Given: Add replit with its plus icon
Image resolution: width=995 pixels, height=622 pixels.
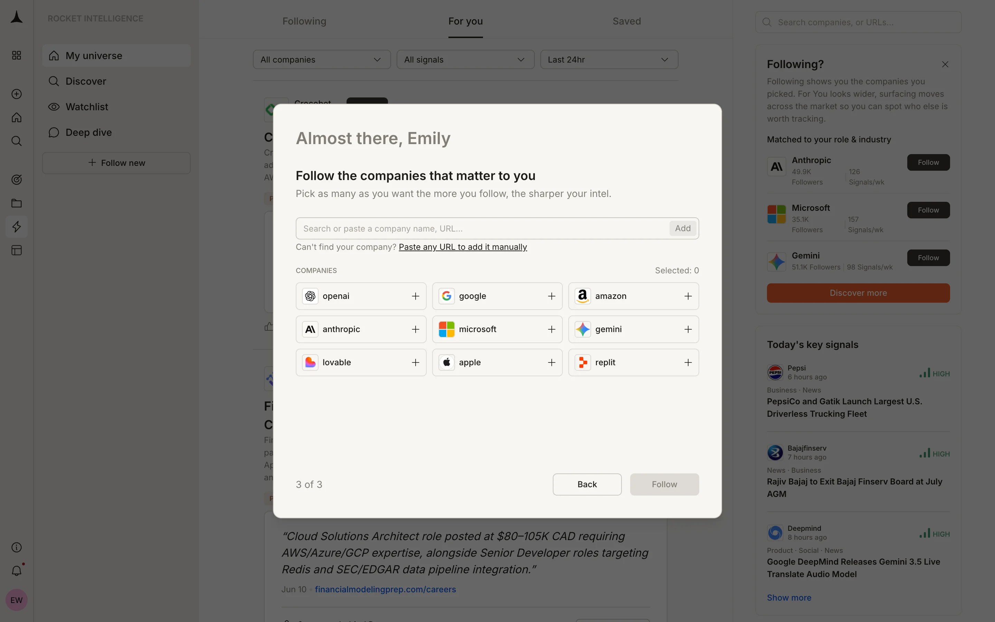Looking at the screenshot, I should 688,362.
